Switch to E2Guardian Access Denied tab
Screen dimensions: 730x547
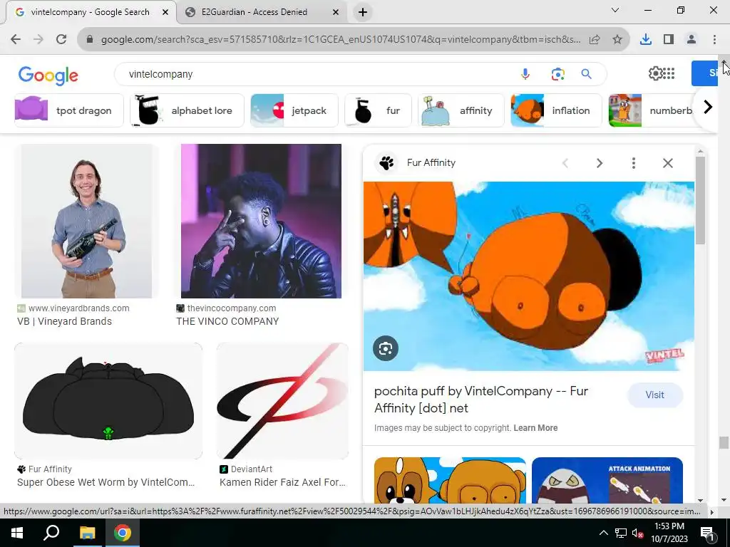point(255,13)
